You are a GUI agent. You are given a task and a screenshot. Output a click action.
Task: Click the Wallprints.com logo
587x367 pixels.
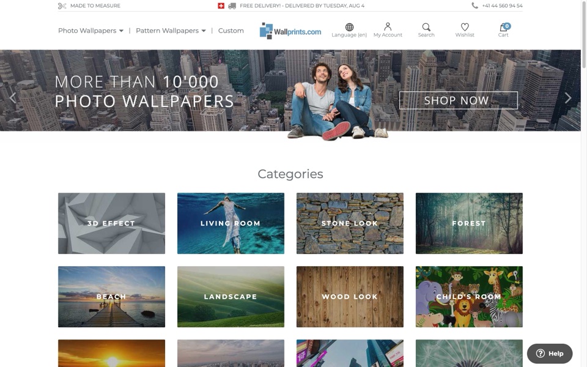click(x=290, y=31)
